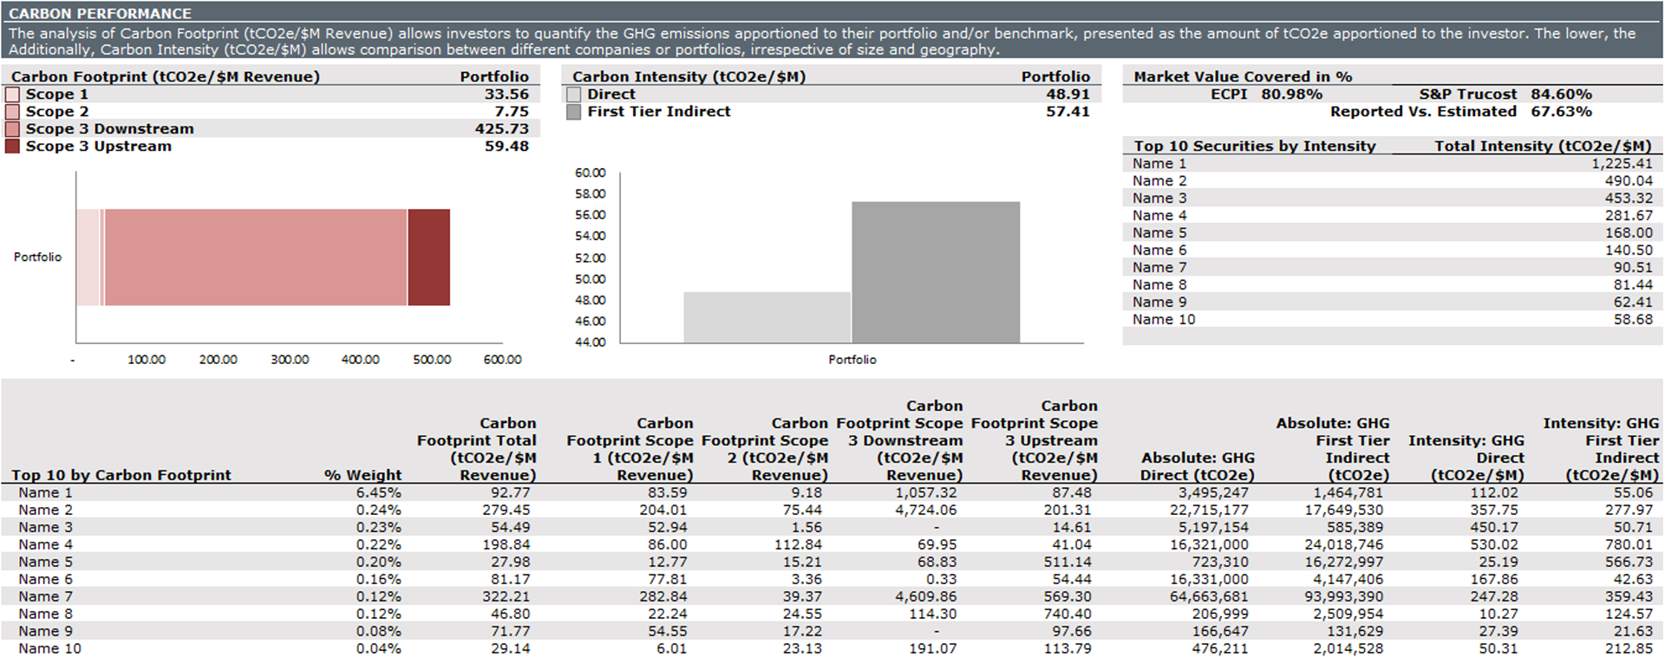Select the Scope 3 Downstream legend swatch
The image size is (1665, 657).
(x=12, y=129)
